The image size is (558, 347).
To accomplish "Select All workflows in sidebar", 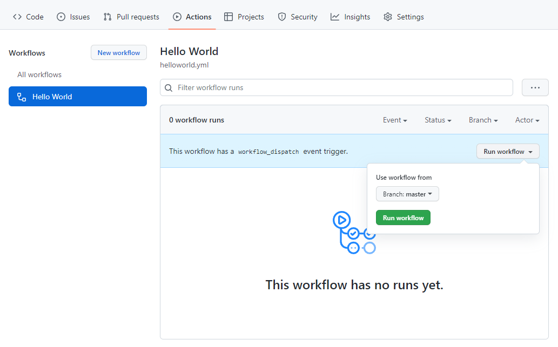I will (x=39, y=74).
